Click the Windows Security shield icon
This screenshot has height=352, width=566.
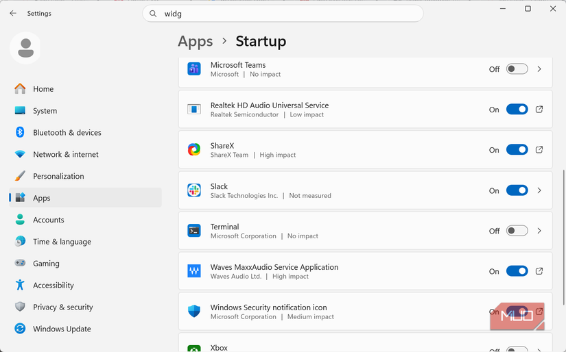coord(194,312)
